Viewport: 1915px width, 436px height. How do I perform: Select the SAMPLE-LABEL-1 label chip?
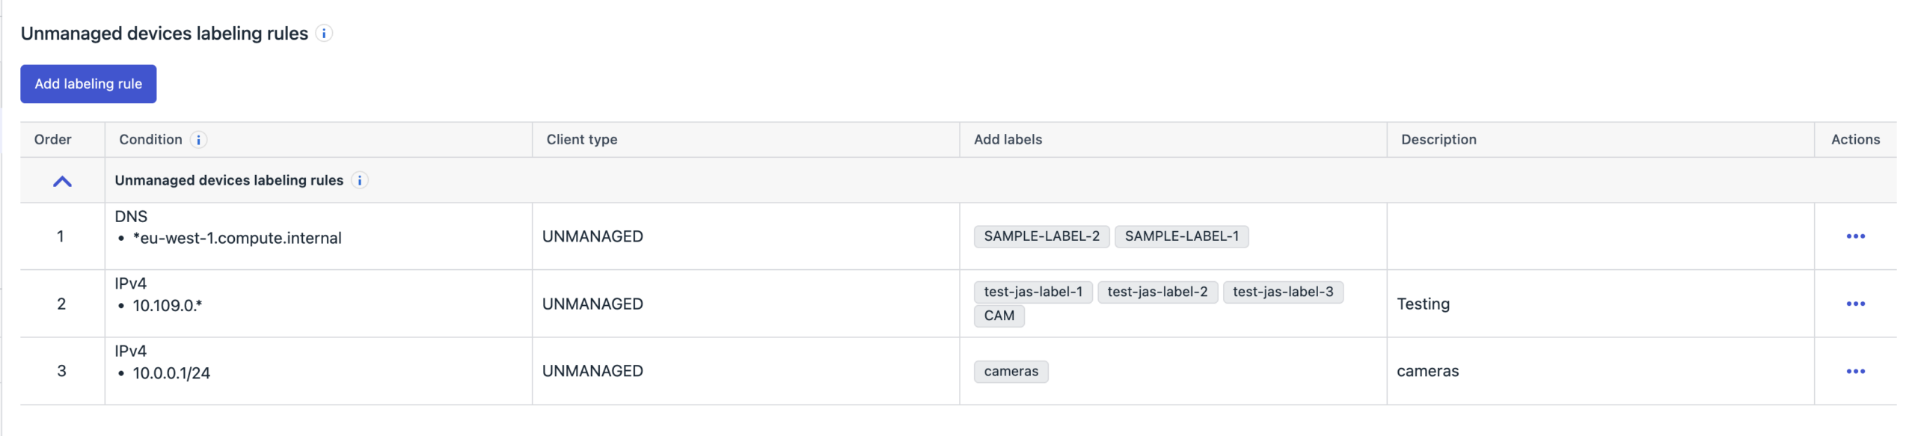tap(1180, 236)
